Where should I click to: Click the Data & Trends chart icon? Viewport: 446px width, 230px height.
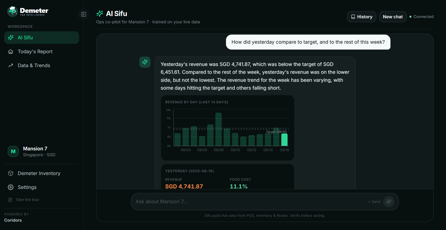[11, 65]
